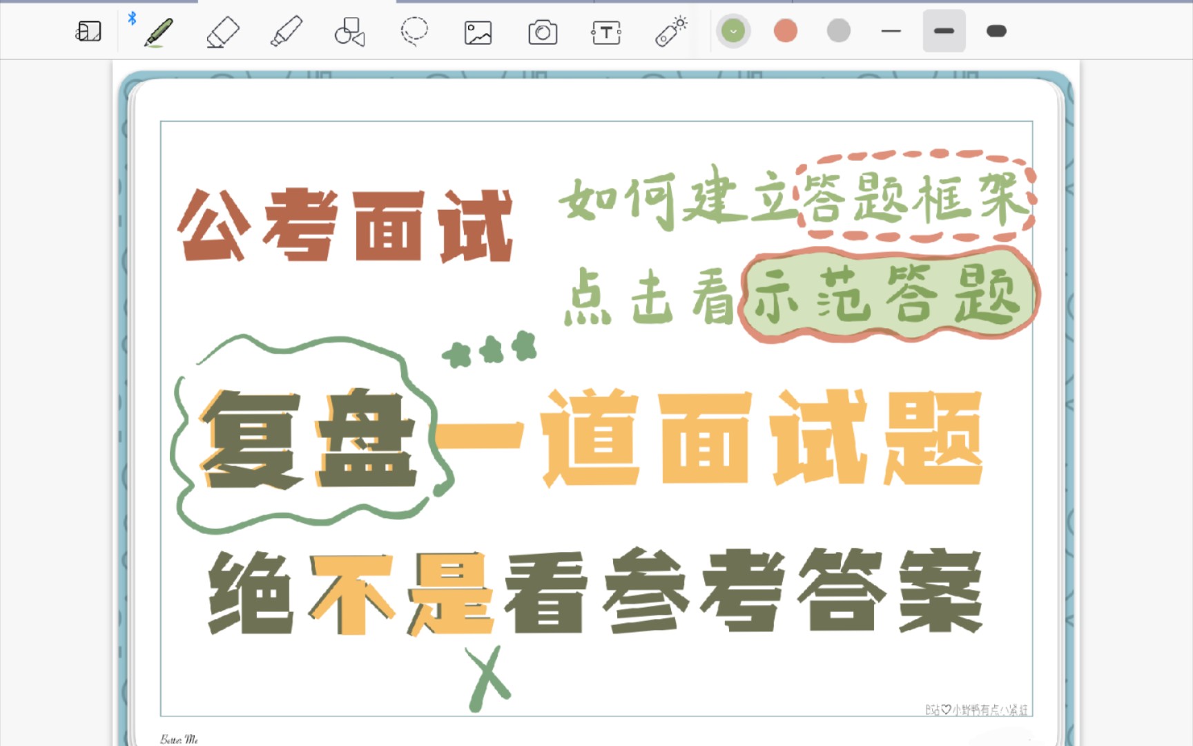Choose the gray color swatch
The height and width of the screenshot is (746, 1193).
click(x=839, y=31)
